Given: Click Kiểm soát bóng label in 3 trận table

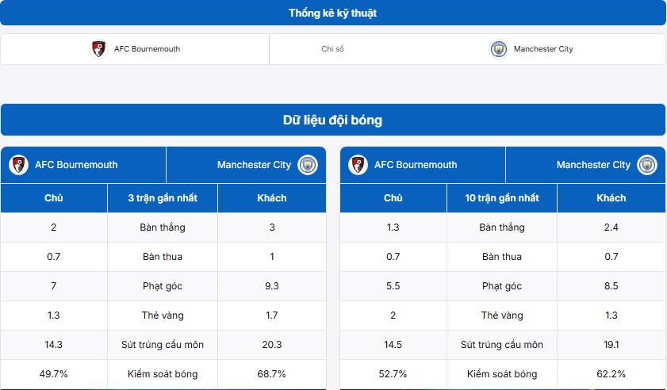Looking at the screenshot, I should click(x=163, y=374).
